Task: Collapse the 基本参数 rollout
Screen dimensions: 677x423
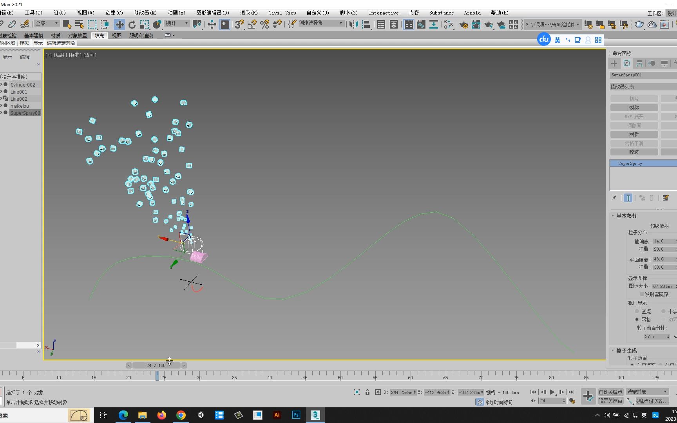Action: click(x=613, y=216)
